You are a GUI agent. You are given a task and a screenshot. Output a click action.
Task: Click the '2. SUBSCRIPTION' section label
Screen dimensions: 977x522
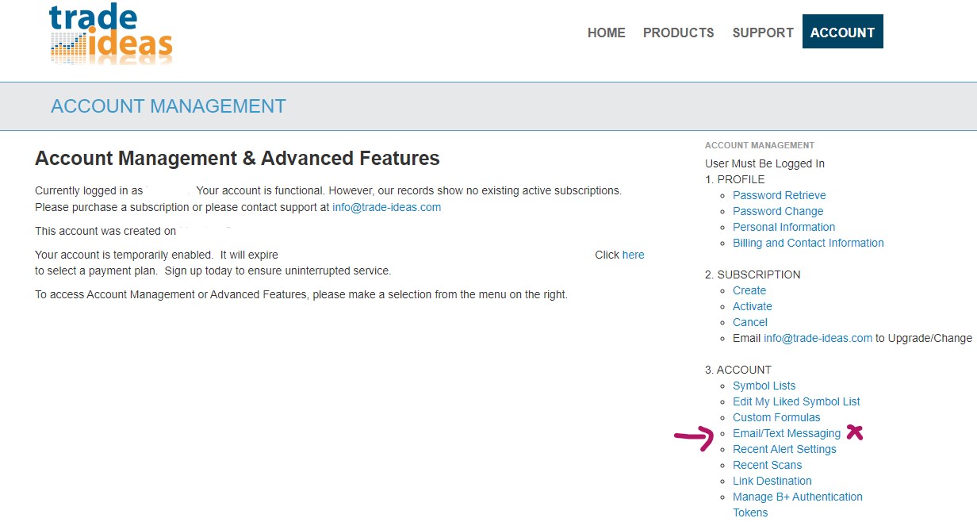[753, 274]
